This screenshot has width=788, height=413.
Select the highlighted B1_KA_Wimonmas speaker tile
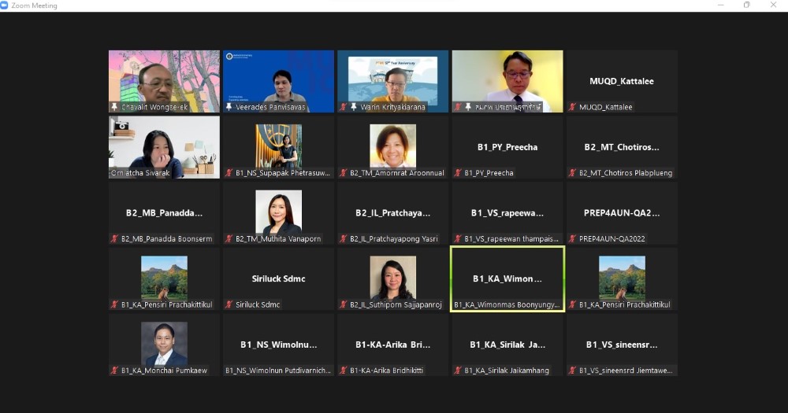[x=507, y=278]
